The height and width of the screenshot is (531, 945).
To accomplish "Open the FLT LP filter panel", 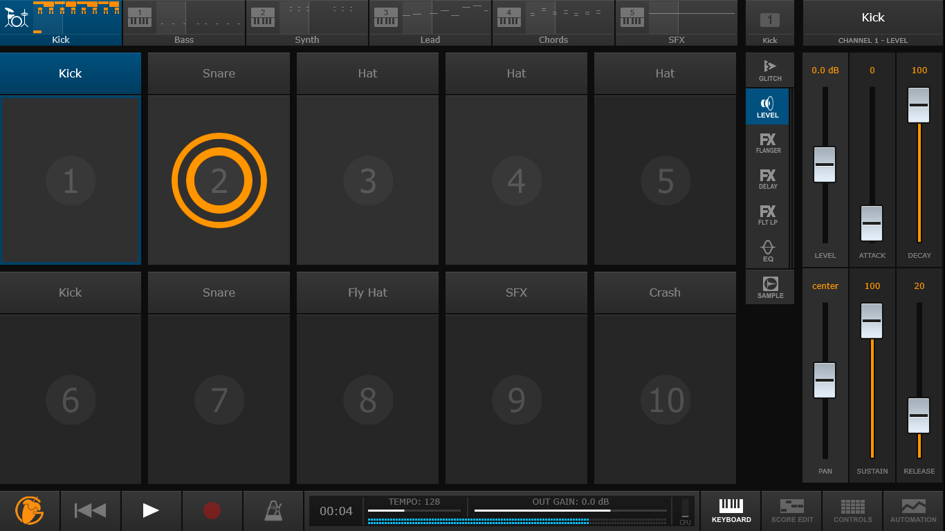I will (768, 214).
